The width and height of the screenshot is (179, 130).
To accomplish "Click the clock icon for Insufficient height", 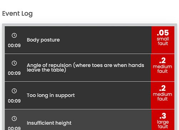I will 14,119.
